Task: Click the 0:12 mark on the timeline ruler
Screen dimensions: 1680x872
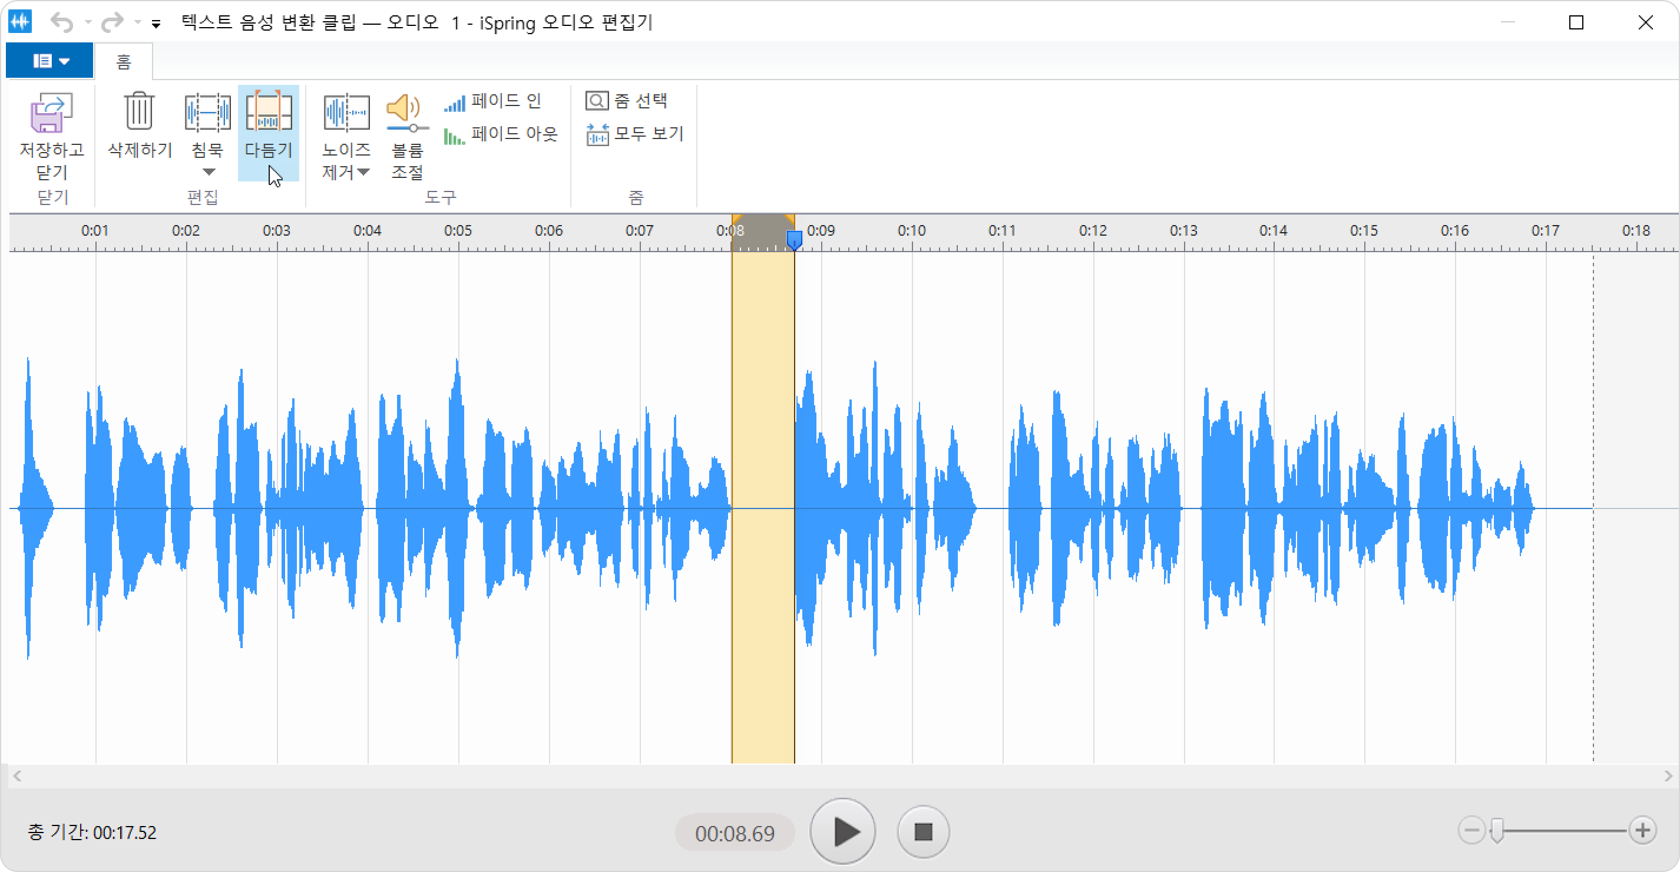Action: point(1093,230)
